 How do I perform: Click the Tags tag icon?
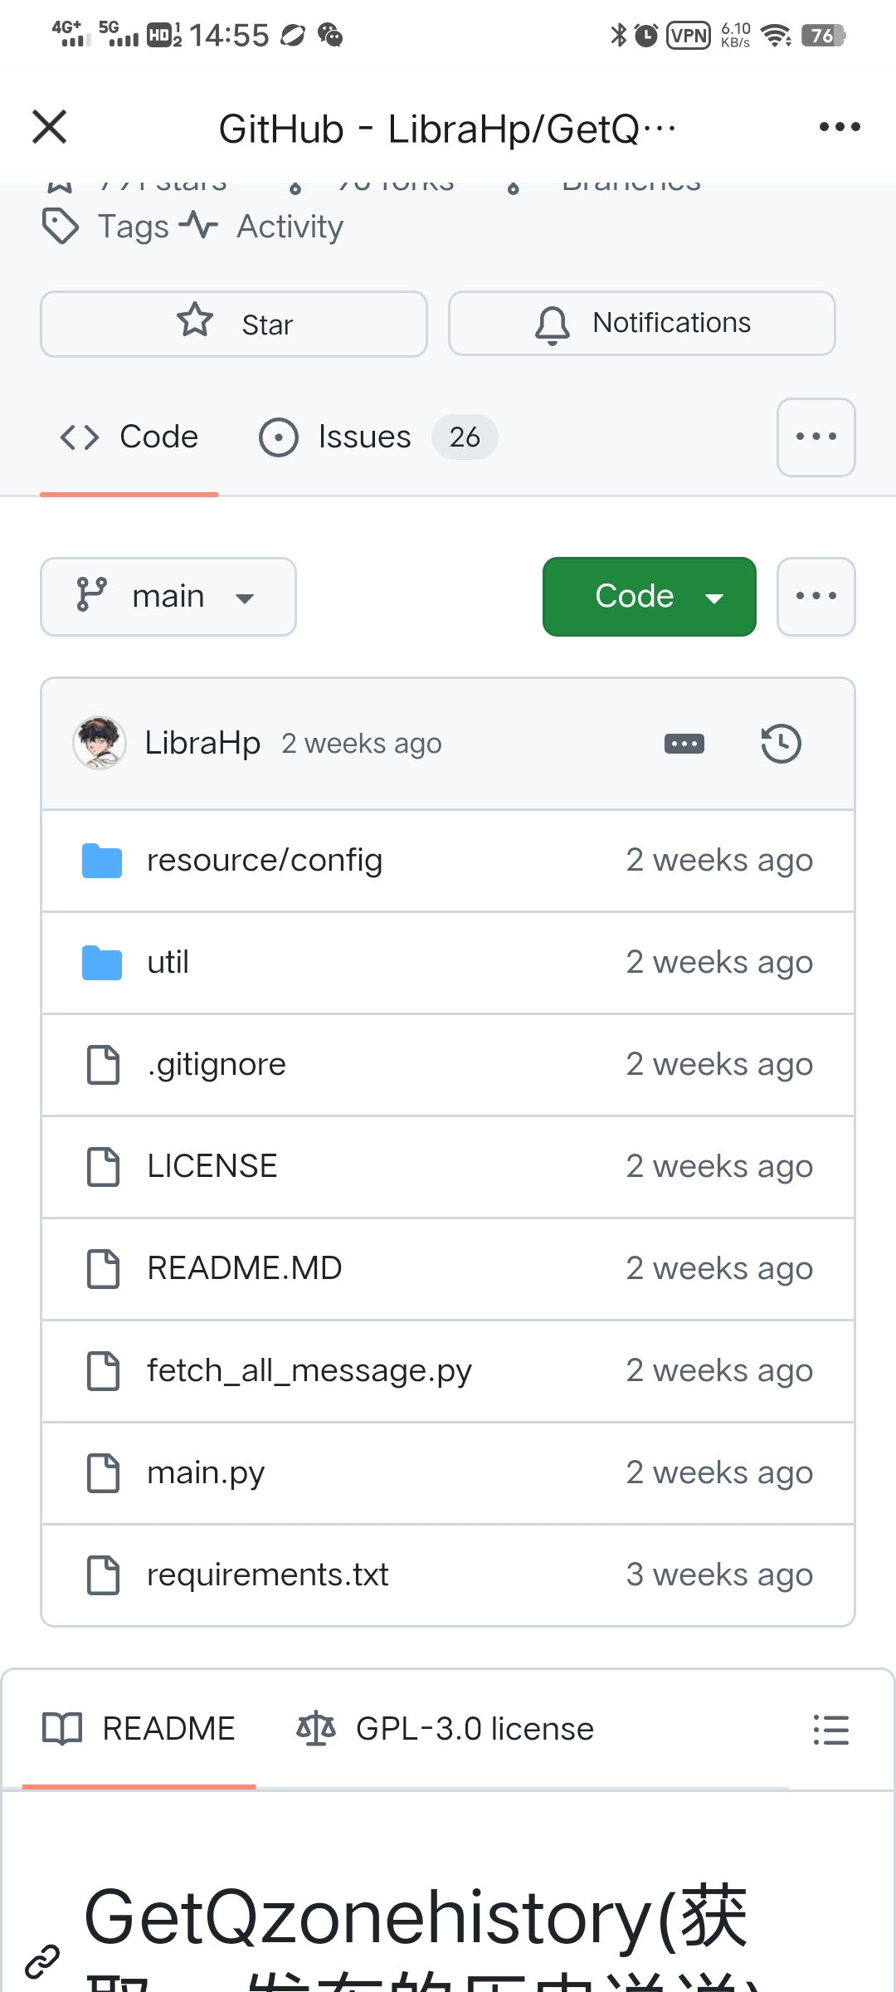tap(61, 227)
